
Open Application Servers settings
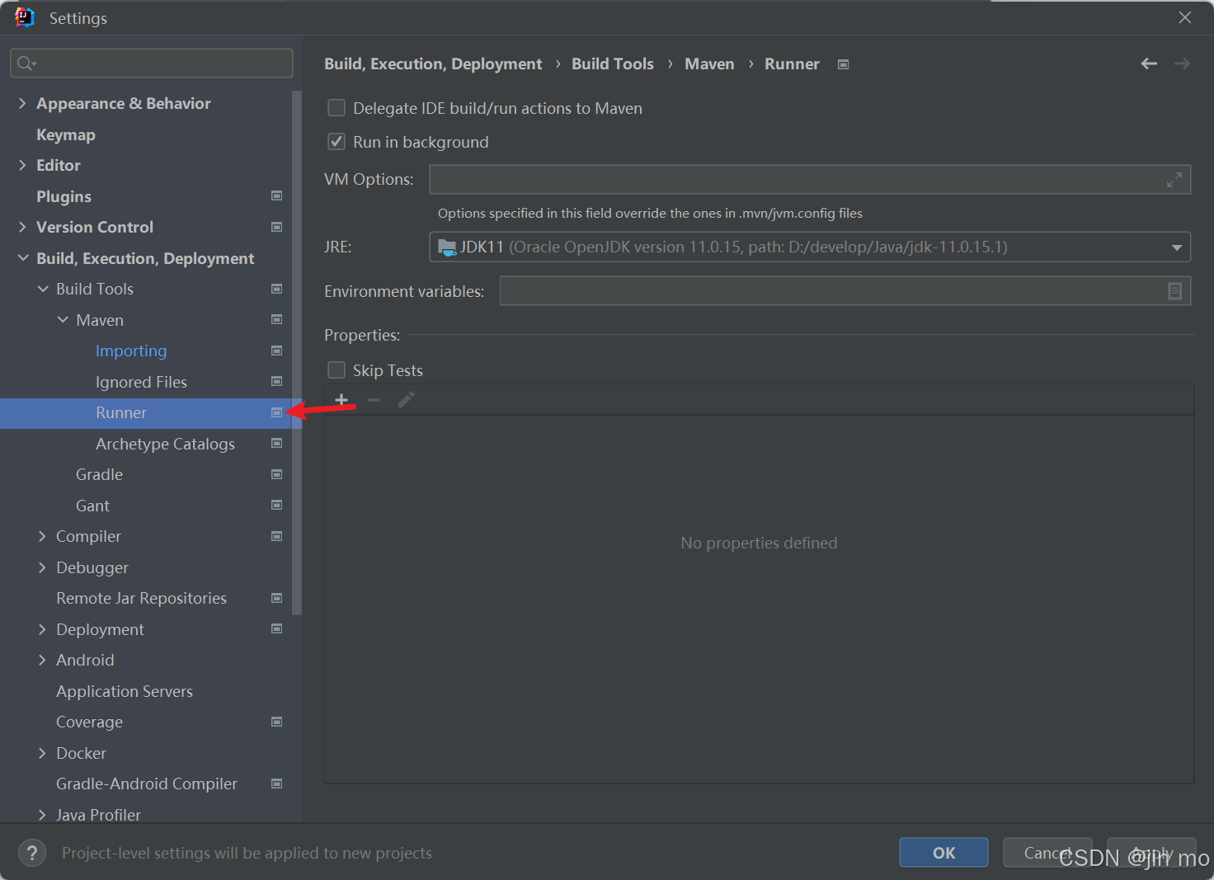(x=125, y=691)
